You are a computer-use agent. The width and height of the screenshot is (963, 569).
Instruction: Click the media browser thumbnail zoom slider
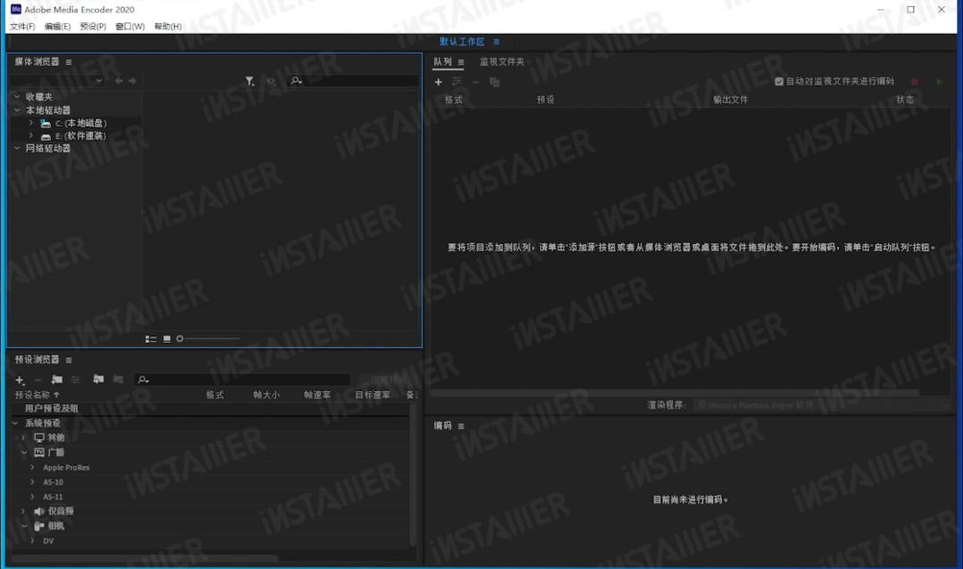pyautogui.click(x=208, y=338)
